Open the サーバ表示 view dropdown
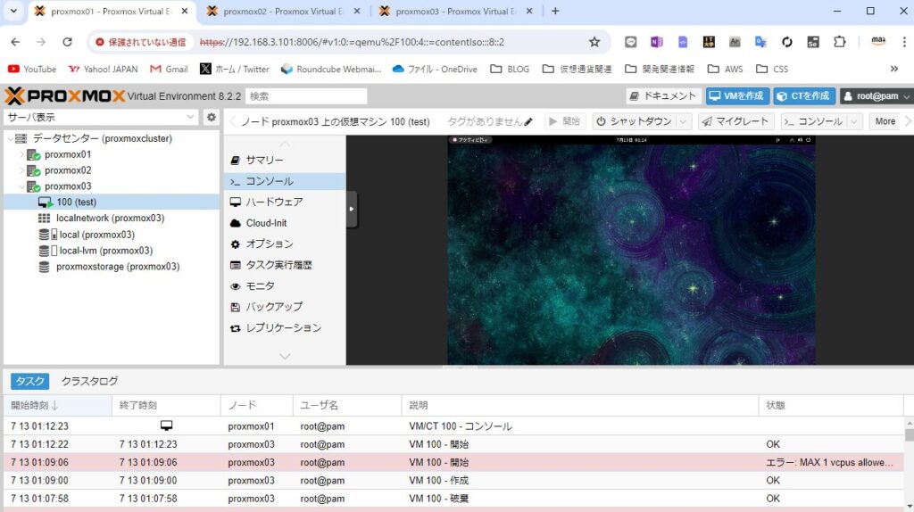Image resolution: width=914 pixels, height=512 pixels. pyautogui.click(x=102, y=118)
